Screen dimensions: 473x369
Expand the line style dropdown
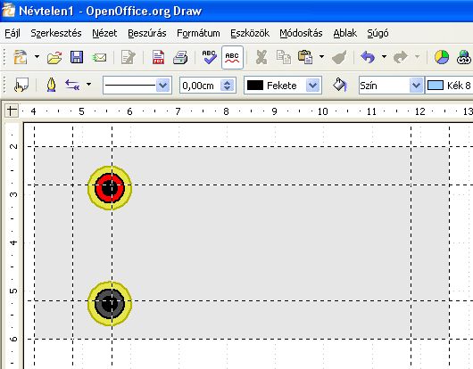[x=163, y=86]
